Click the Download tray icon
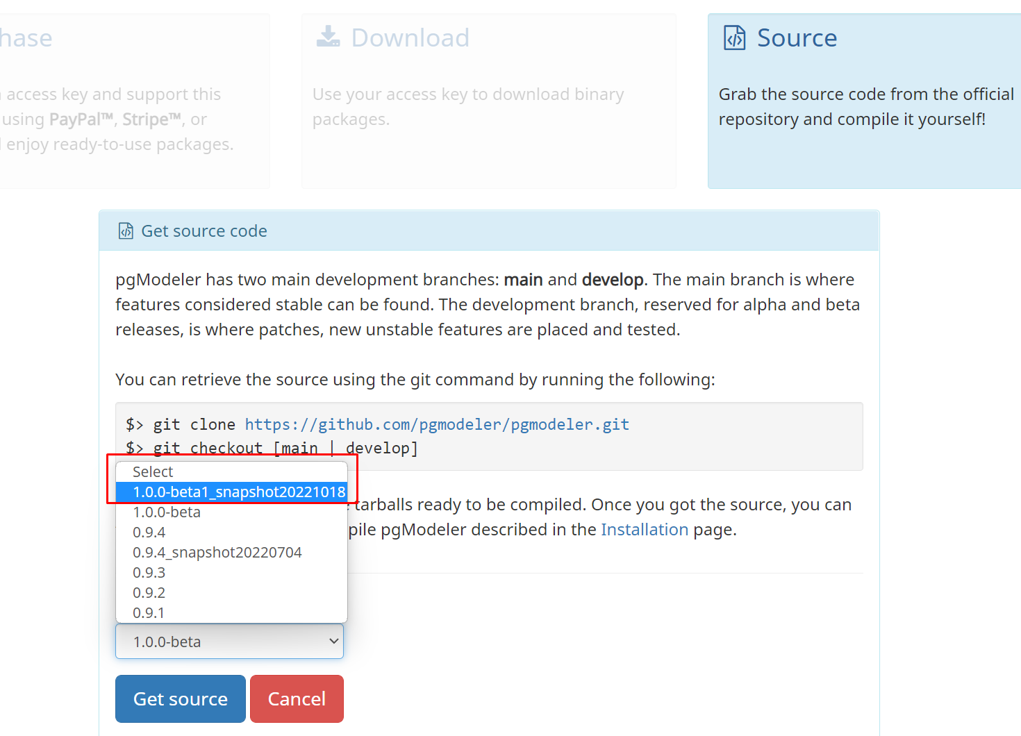This screenshot has width=1021, height=736. tap(328, 37)
